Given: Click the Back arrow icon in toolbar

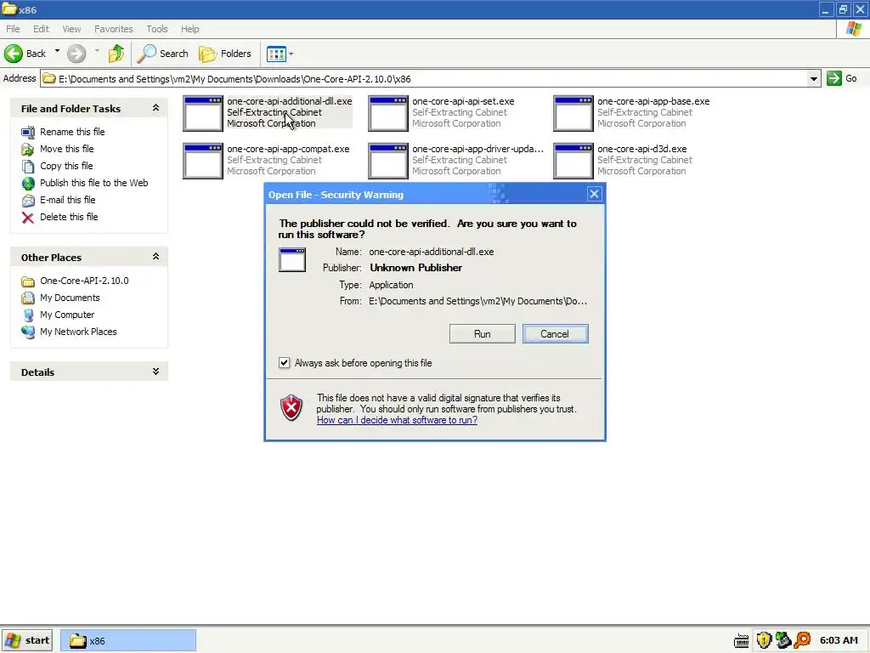Looking at the screenshot, I should [x=14, y=54].
